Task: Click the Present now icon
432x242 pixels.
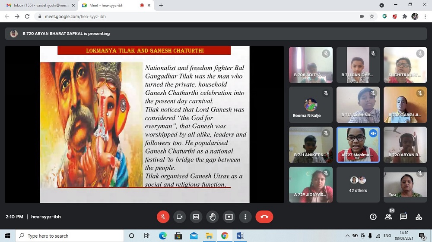Action: 229,217
